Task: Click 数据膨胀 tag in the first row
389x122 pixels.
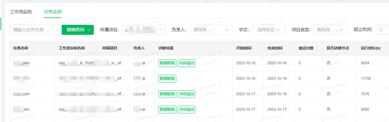Action: point(167,63)
